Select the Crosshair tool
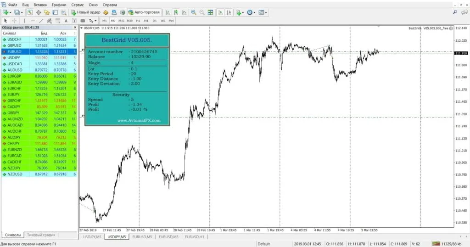Image resolution: width=470 pixels, height=247 pixels. click(14, 21)
